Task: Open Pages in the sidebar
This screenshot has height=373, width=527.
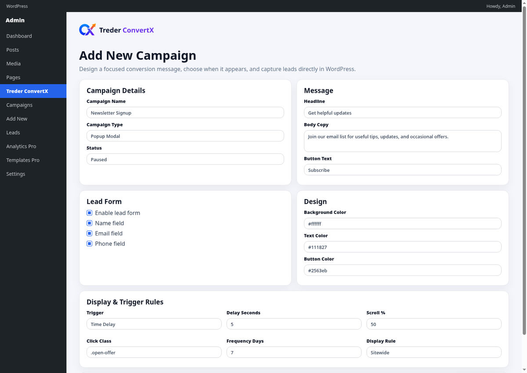Action: click(33, 77)
